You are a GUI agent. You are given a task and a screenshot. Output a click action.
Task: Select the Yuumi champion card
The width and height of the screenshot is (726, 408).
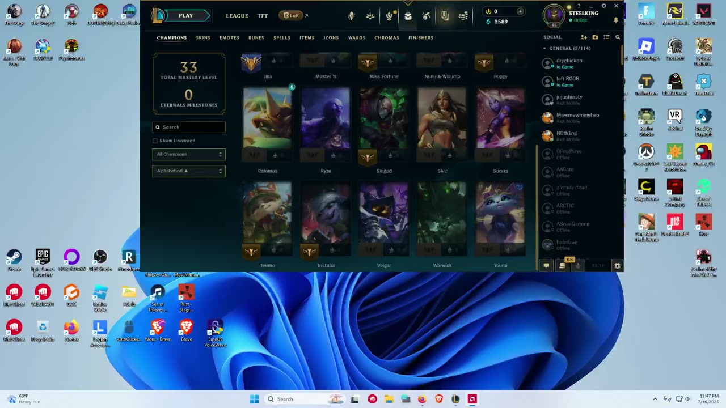pyautogui.click(x=500, y=219)
